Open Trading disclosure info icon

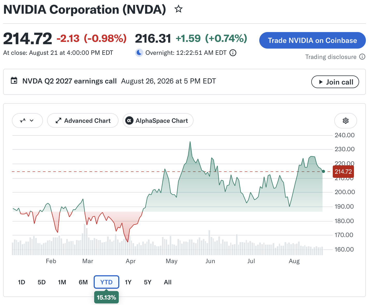pyautogui.click(x=362, y=57)
